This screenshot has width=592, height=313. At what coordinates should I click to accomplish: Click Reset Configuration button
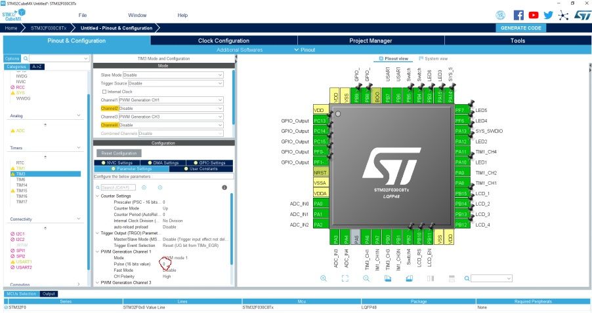119,153
